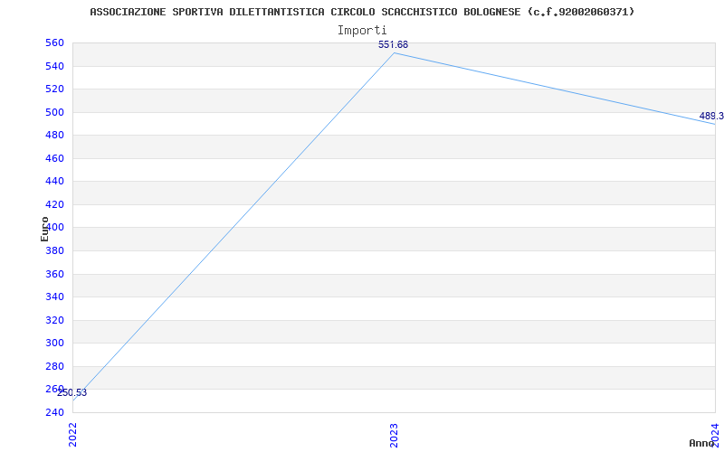Click the Euro y-axis label

(x=44, y=229)
